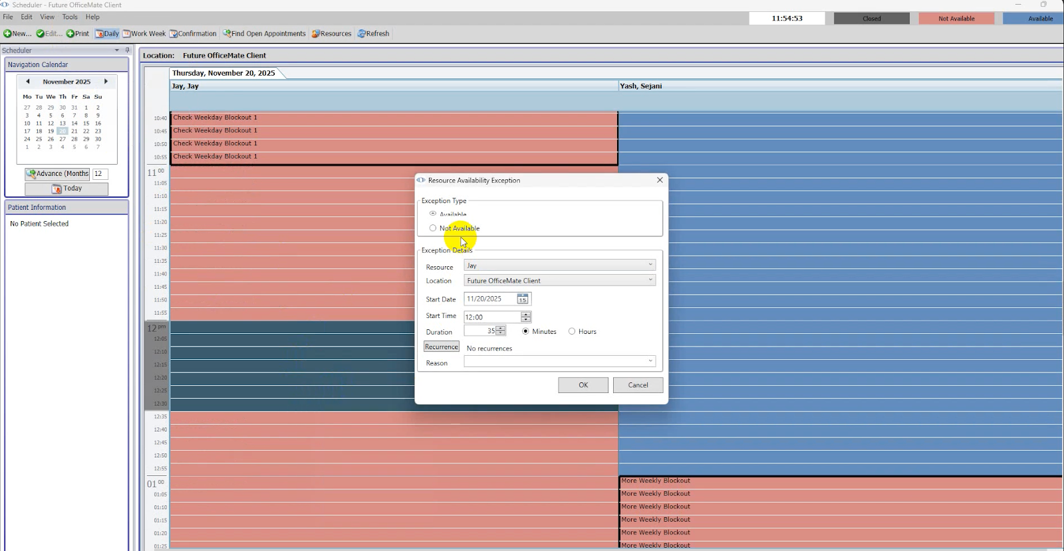Click the red Not Available legend swatch

tap(956, 19)
